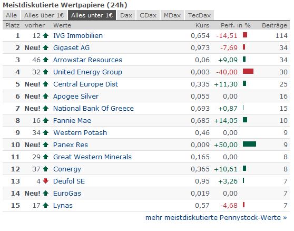Select the Alles über 1€ tab
Screen dimensions: 294x231
pos(44,15)
